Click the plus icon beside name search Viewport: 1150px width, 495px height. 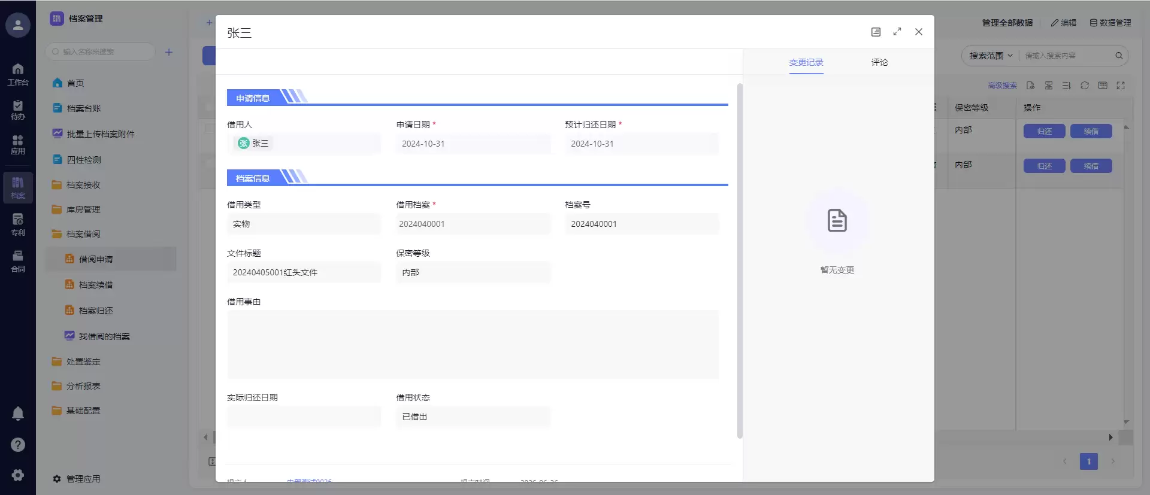point(169,52)
